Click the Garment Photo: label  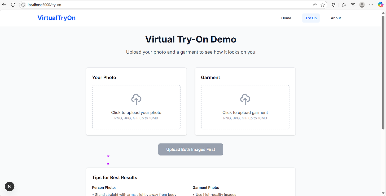(x=206, y=188)
